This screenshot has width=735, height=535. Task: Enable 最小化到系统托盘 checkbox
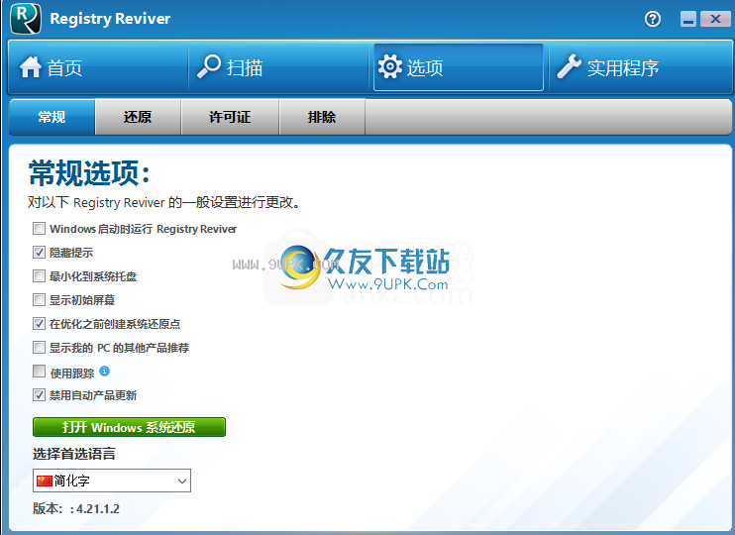coord(39,275)
